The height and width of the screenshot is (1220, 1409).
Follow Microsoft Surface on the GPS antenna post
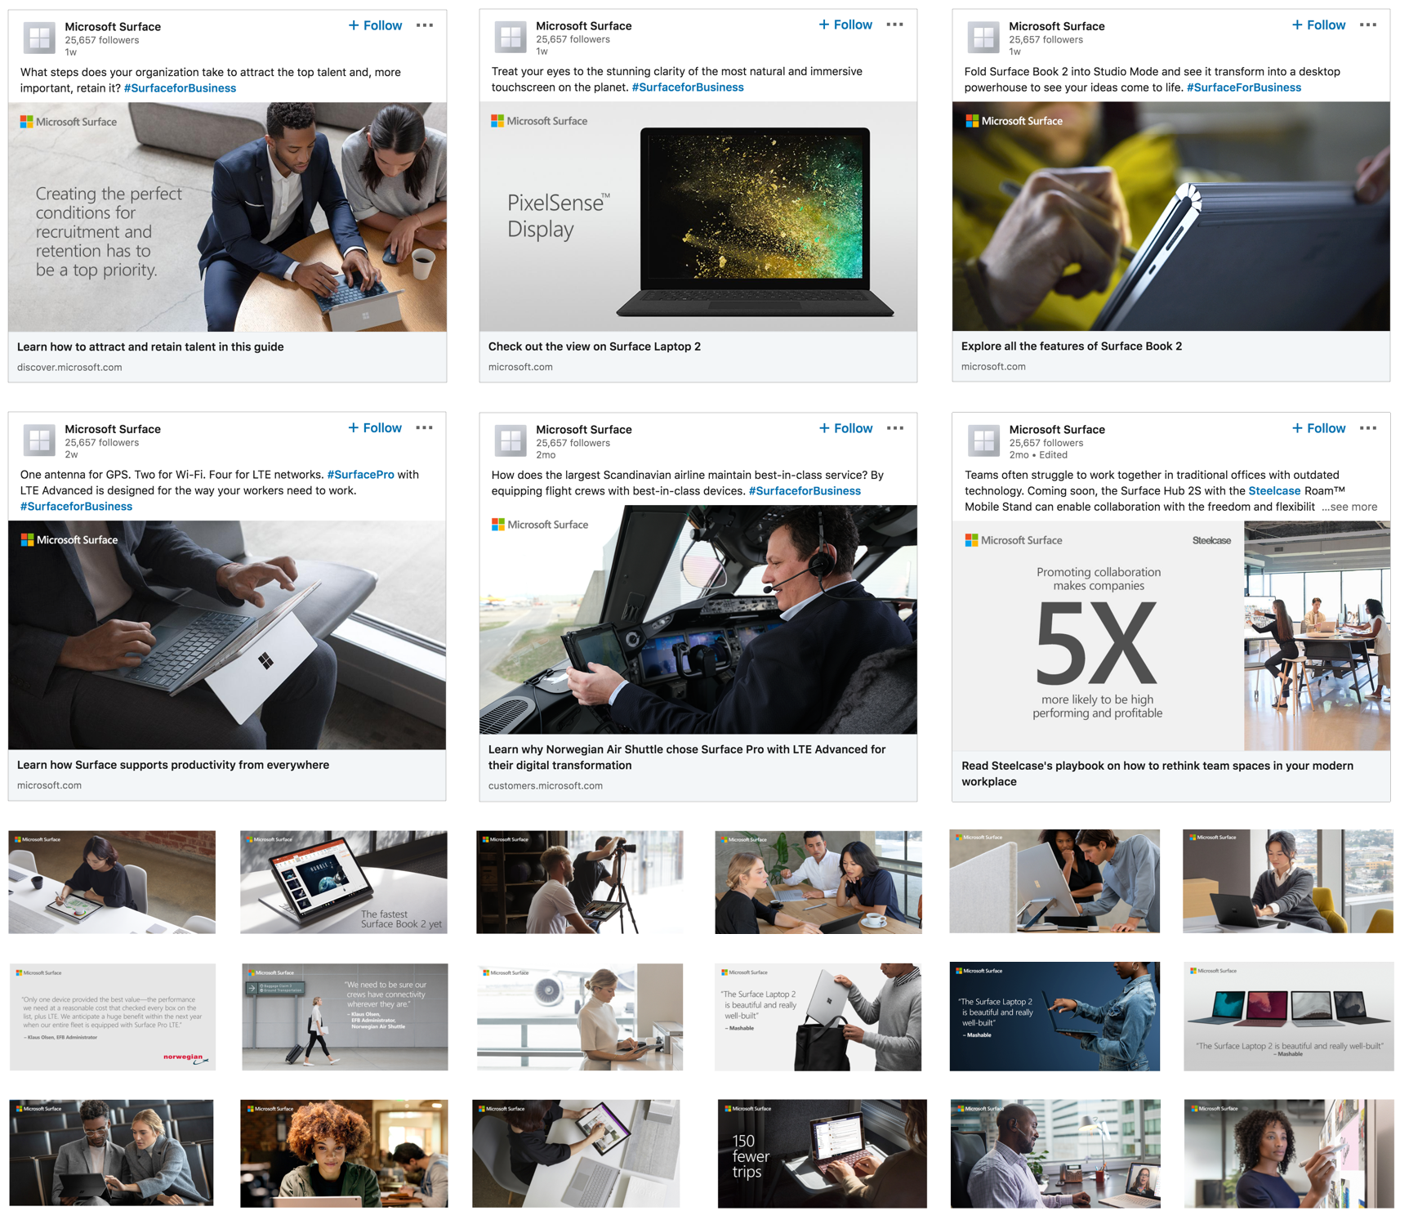(x=376, y=427)
